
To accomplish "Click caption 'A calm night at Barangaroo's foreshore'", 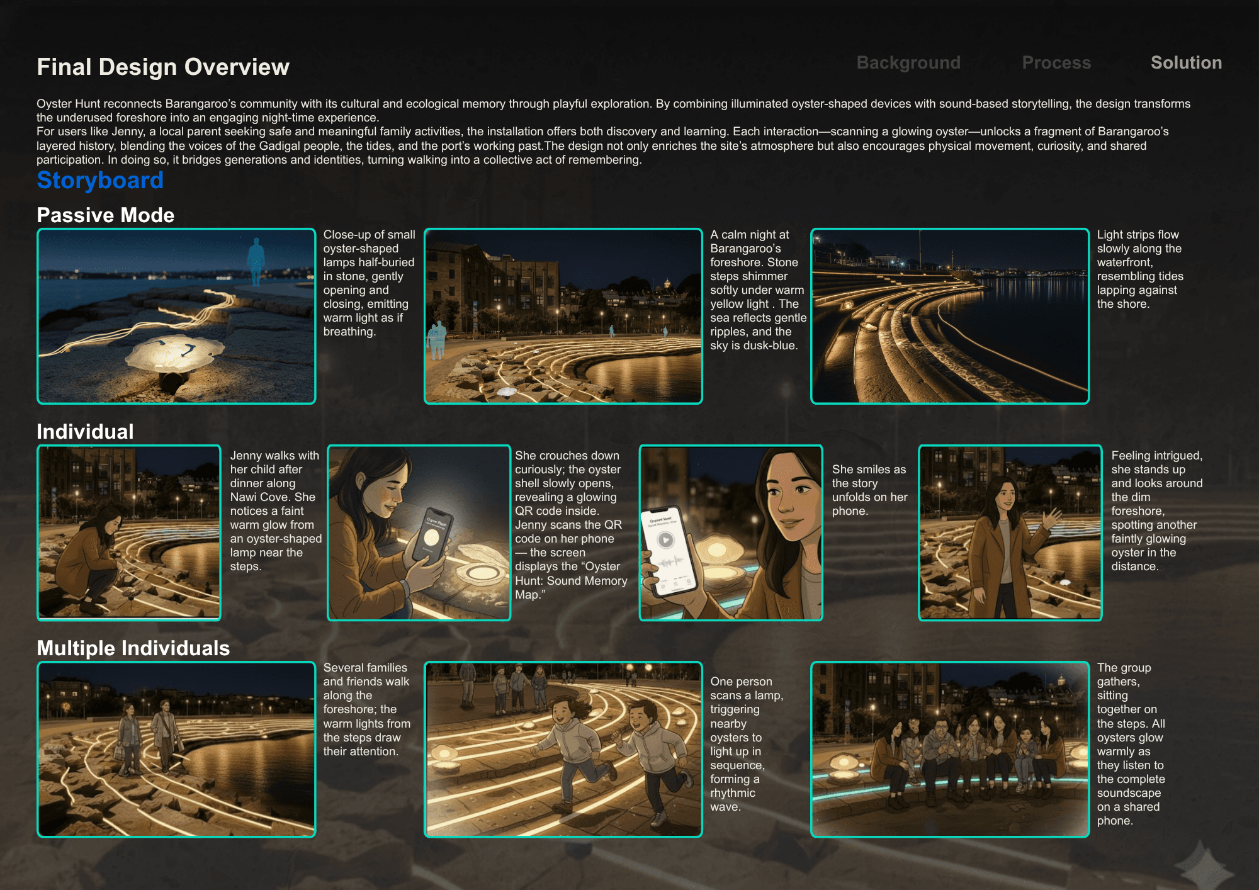I will [758, 290].
